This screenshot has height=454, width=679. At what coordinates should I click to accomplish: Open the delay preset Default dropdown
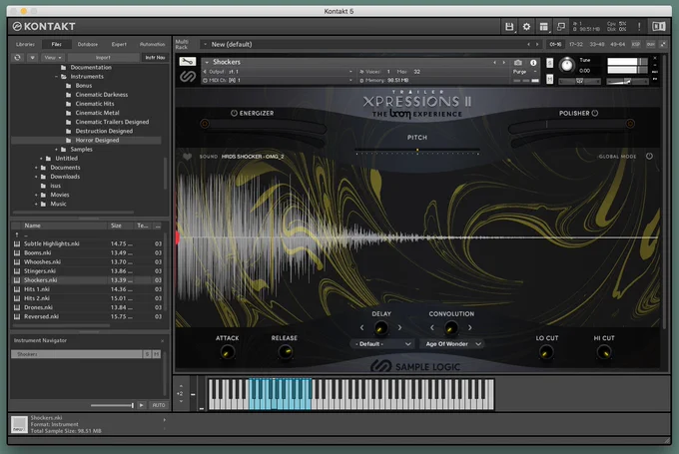(382, 344)
